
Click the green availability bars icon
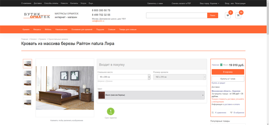coord(221,65)
